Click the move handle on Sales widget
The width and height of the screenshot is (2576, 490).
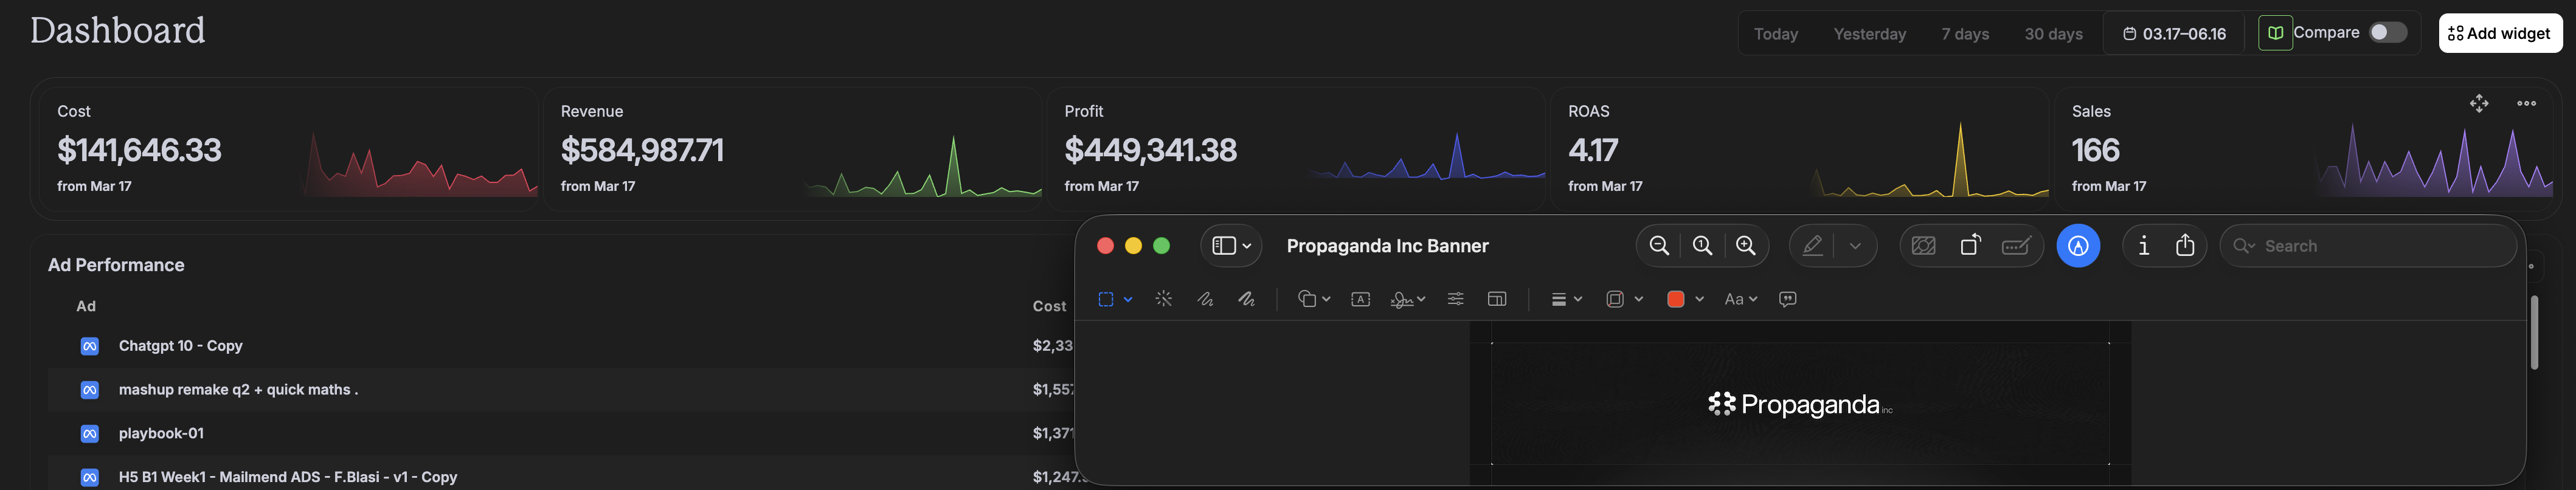2479,103
